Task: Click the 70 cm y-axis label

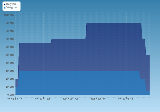Action: coord(9,39)
